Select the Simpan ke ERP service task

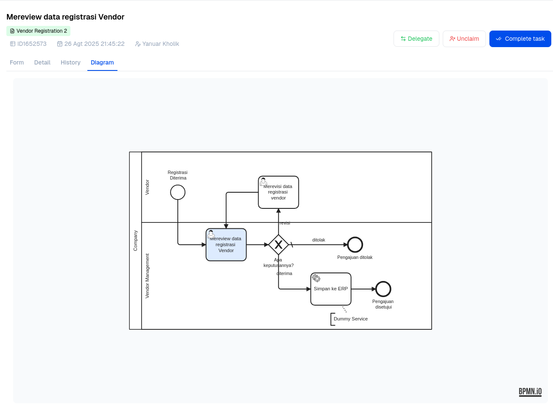(331, 289)
